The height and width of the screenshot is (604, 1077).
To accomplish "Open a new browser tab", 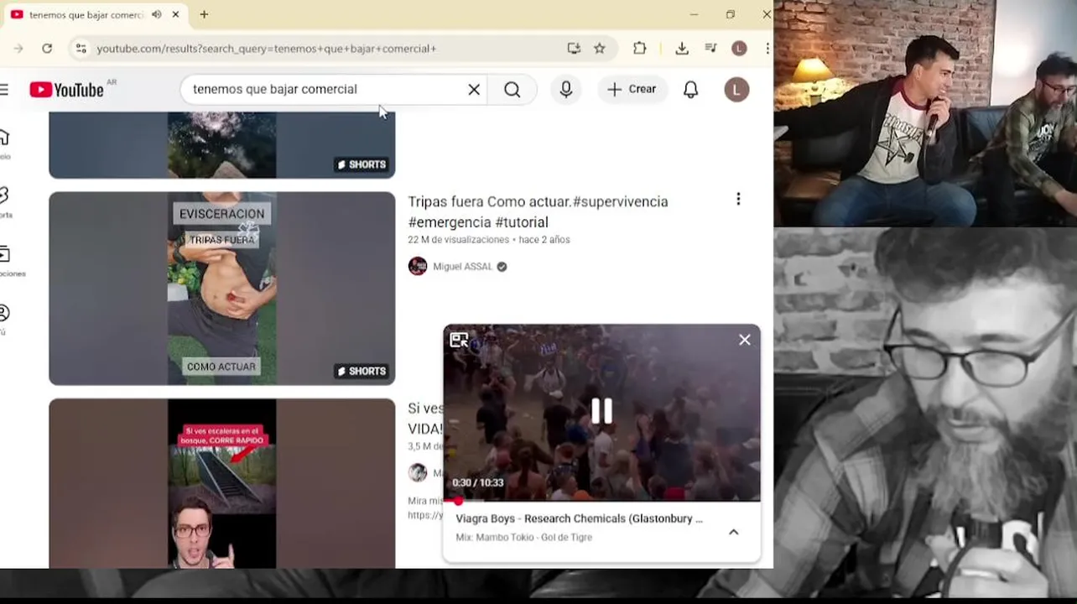I will [204, 14].
